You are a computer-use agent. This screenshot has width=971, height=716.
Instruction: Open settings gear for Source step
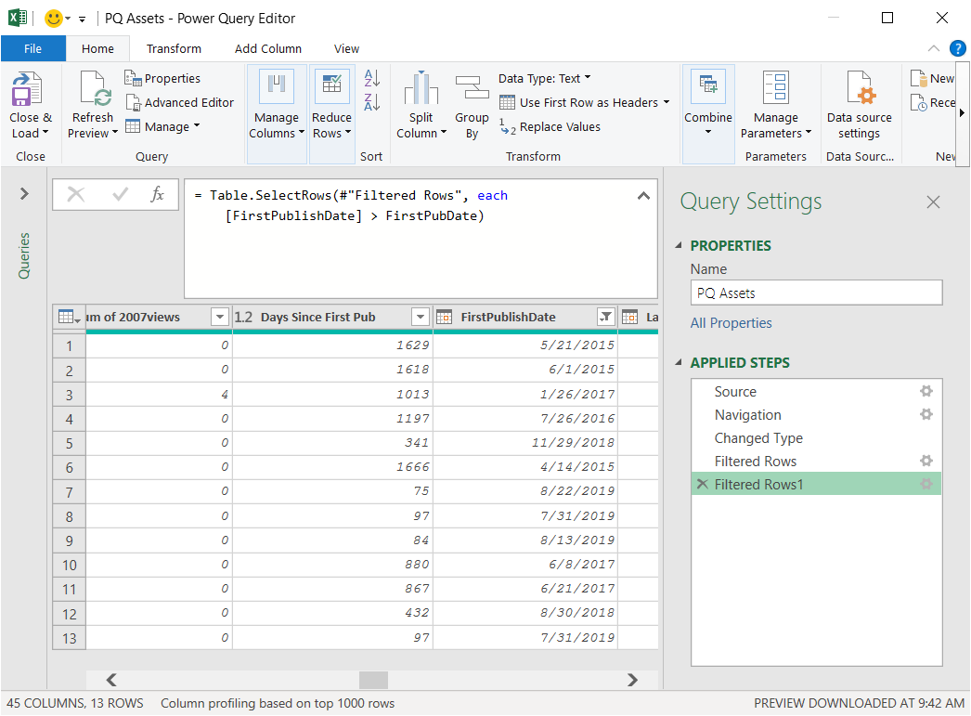click(926, 391)
